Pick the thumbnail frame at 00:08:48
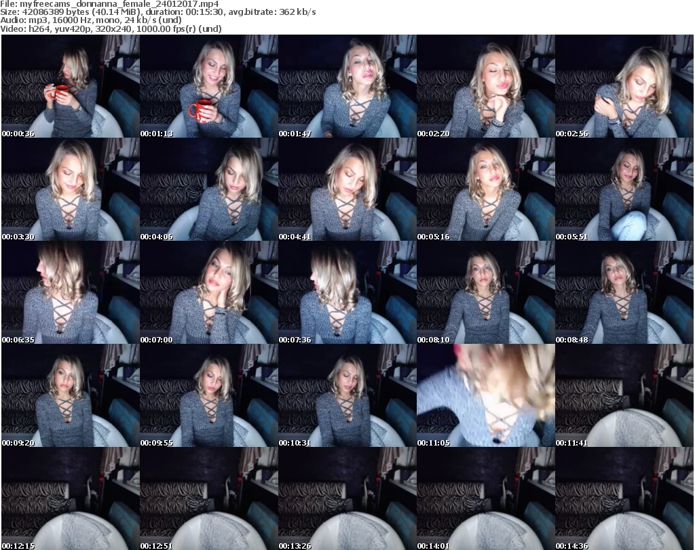695x550 pixels. click(x=624, y=292)
